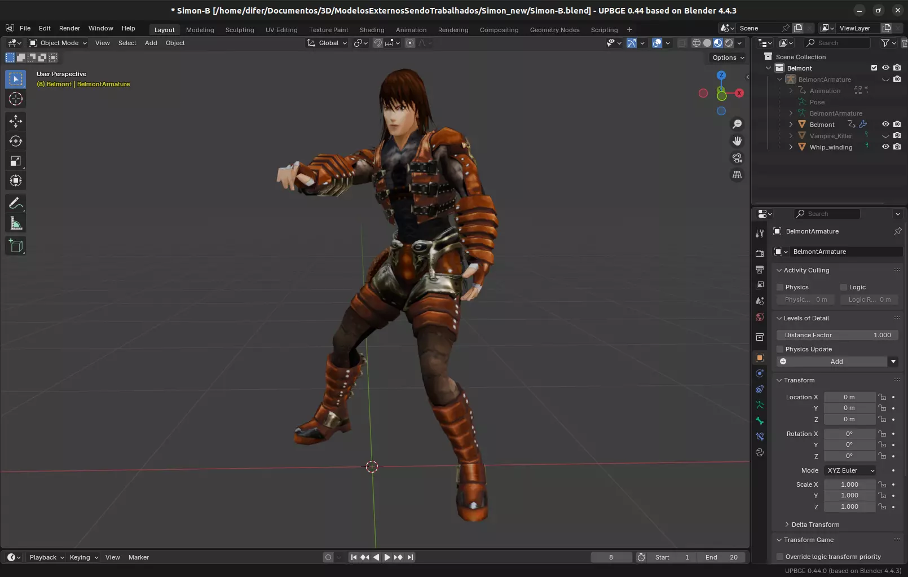Open the File menu
Screen dimensions: 908x577
pos(25,28)
